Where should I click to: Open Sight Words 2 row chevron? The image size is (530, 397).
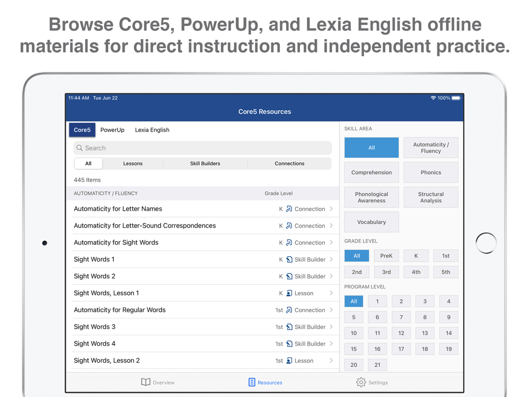point(331,276)
